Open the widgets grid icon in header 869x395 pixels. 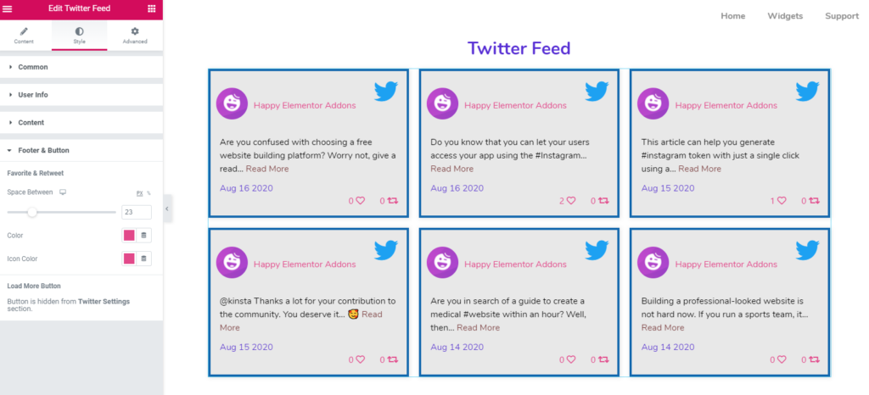point(151,8)
